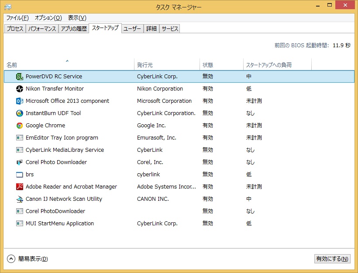Click the brs window icon
The width and height of the screenshot is (358, 273).
[x=19, y=175]
